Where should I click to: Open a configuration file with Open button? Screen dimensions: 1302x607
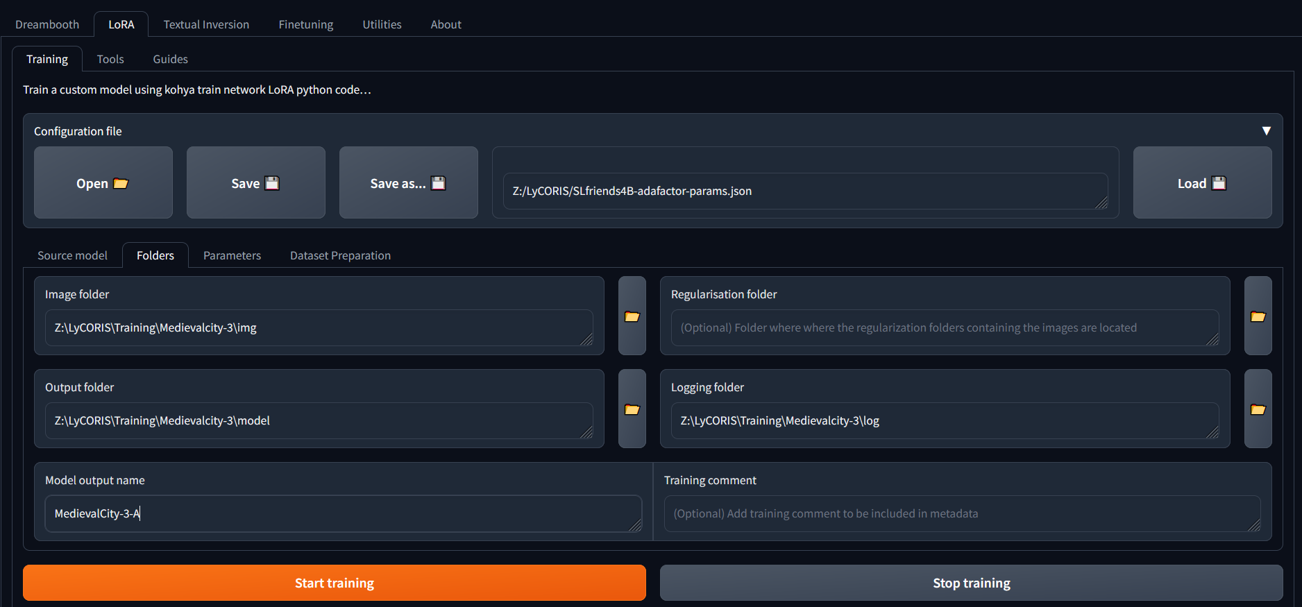[103, 183]
